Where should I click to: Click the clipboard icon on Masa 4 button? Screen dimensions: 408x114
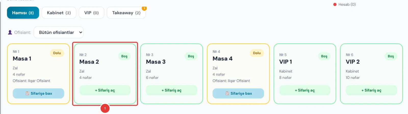tap(227, 93)
